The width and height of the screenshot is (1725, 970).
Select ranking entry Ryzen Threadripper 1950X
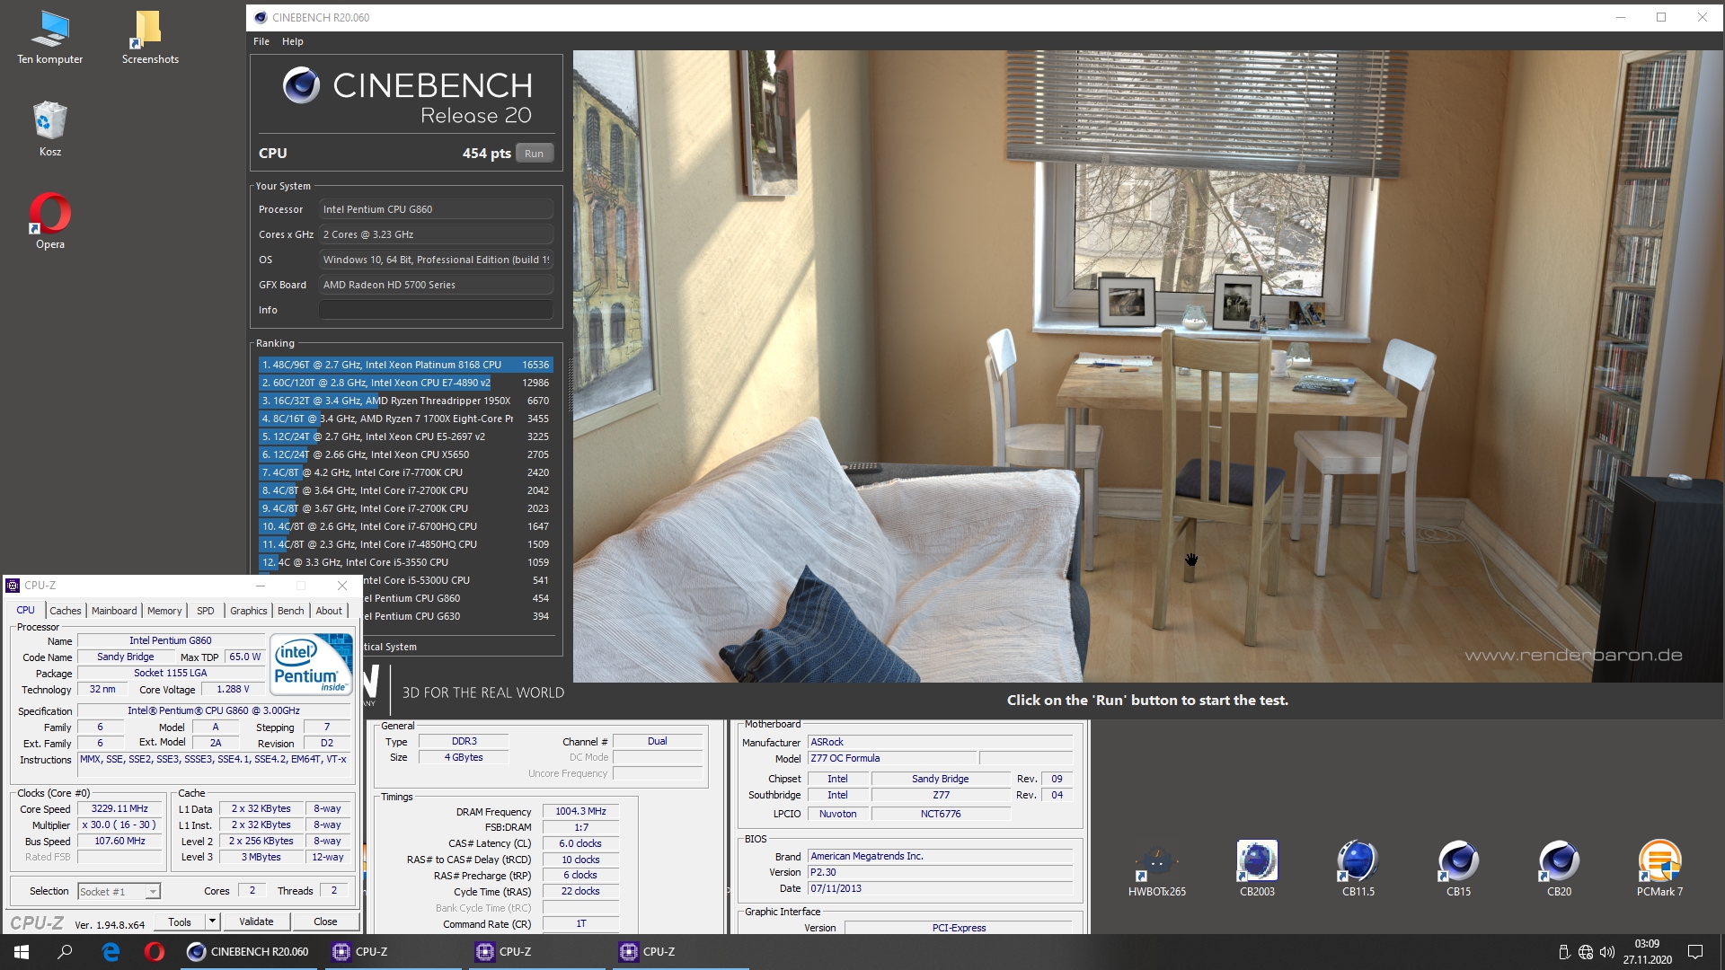[x=405, y=401]
